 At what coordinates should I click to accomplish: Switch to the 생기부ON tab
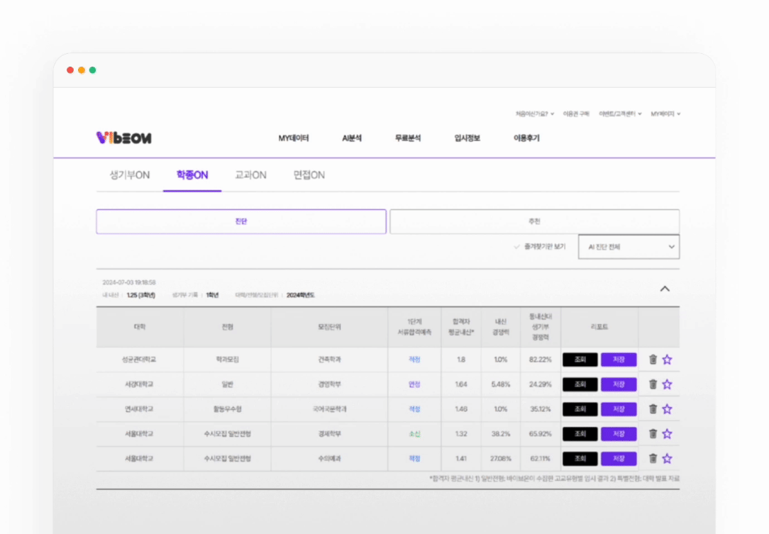click(x=130, y=175)
